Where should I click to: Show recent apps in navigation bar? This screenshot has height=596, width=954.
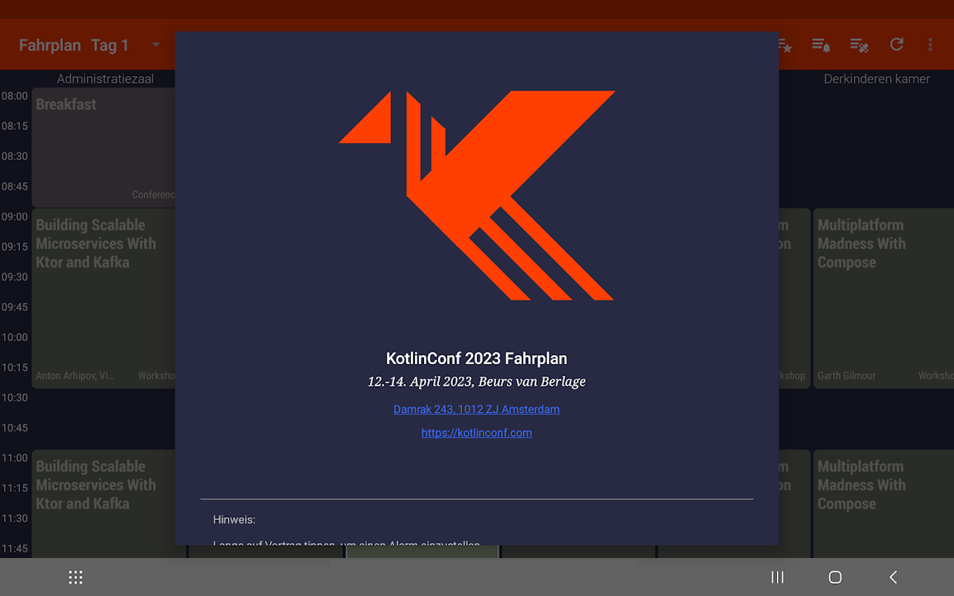777,577
